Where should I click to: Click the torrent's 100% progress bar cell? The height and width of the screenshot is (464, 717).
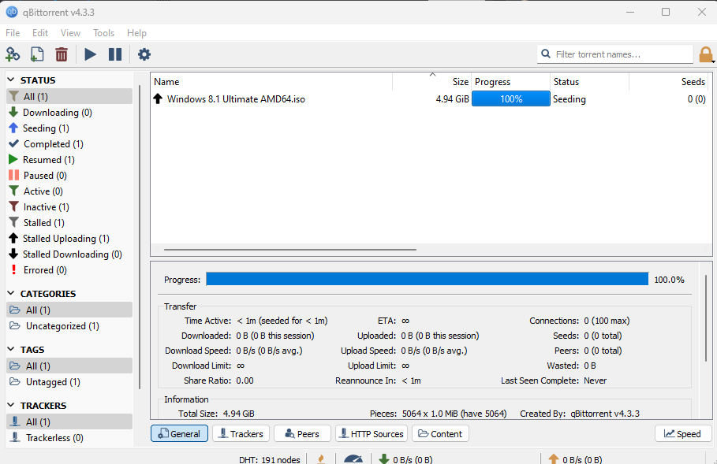[x=511, y=98]
